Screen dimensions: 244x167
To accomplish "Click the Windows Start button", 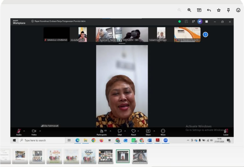I will point(14,140).
